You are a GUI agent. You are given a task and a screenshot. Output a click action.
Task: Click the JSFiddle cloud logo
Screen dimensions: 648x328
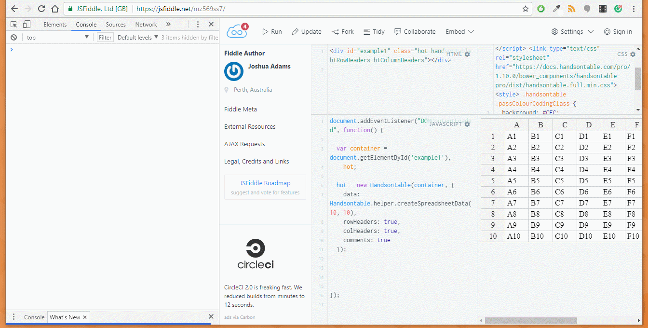click(x=236, y=30)
